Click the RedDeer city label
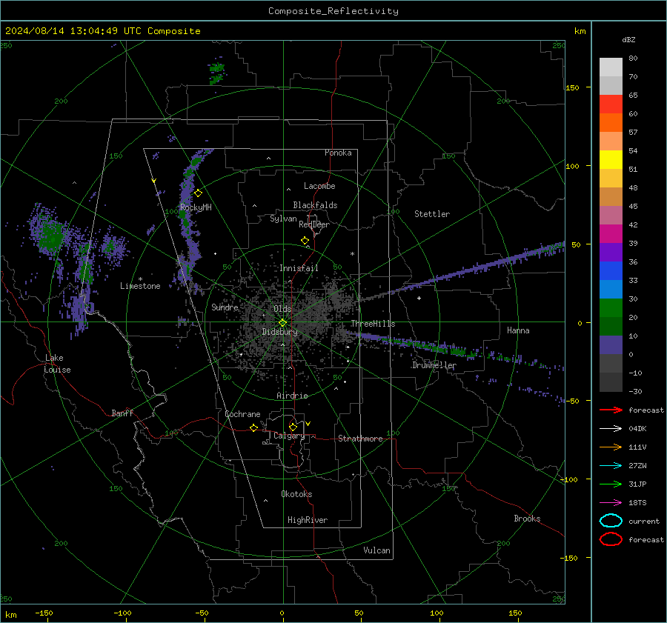Viewport: 667px width, 623px height. click(x=314, y=224)
